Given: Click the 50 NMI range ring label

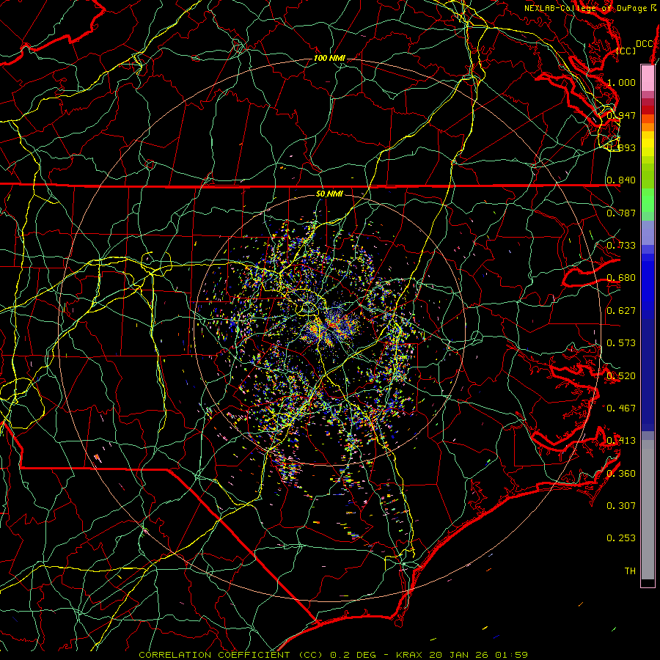Looking at the screenshot, I should tap(329, 194).
